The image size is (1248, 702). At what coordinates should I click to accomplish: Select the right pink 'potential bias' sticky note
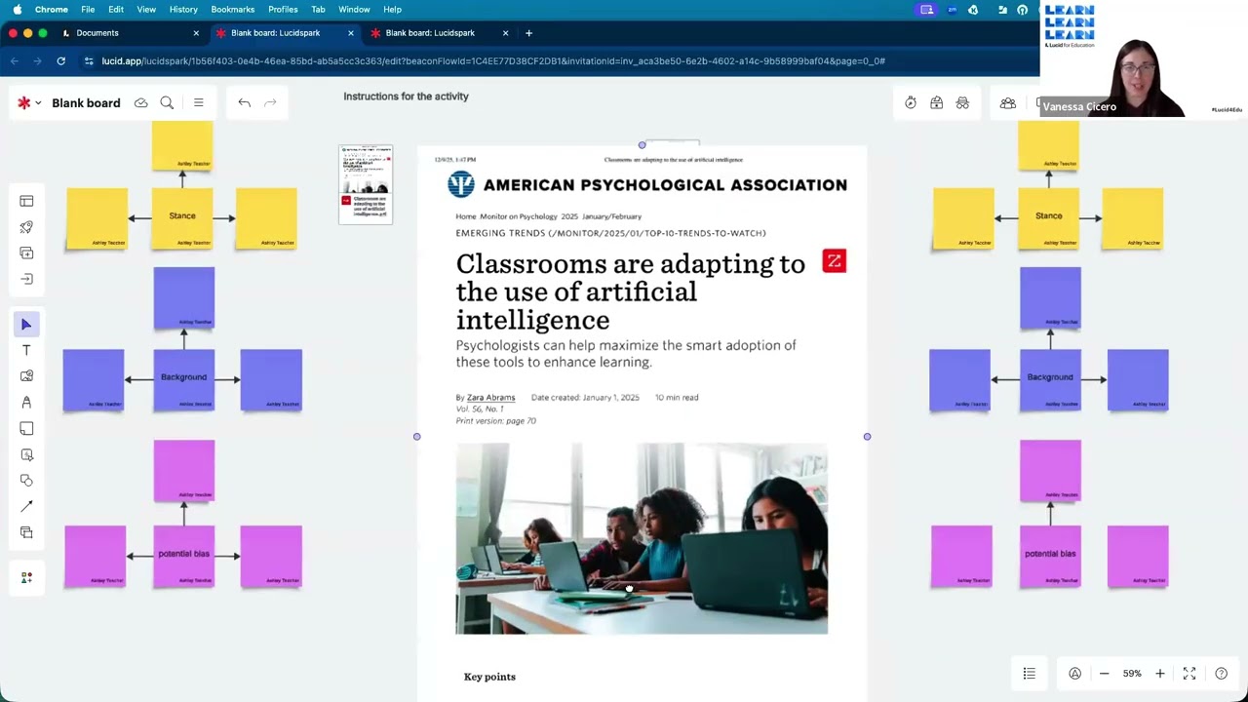click(x=1050, y=556)
